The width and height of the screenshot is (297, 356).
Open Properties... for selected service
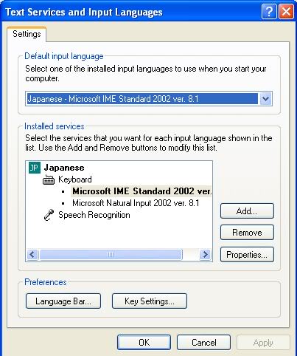pyautogui.click(x=247, y=254)
